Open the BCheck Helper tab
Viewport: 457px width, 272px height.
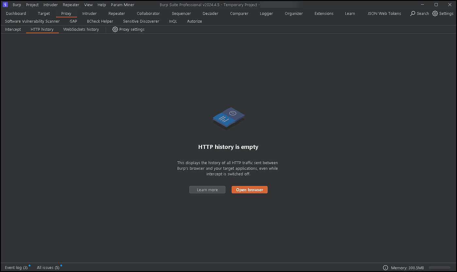[100, 21]
